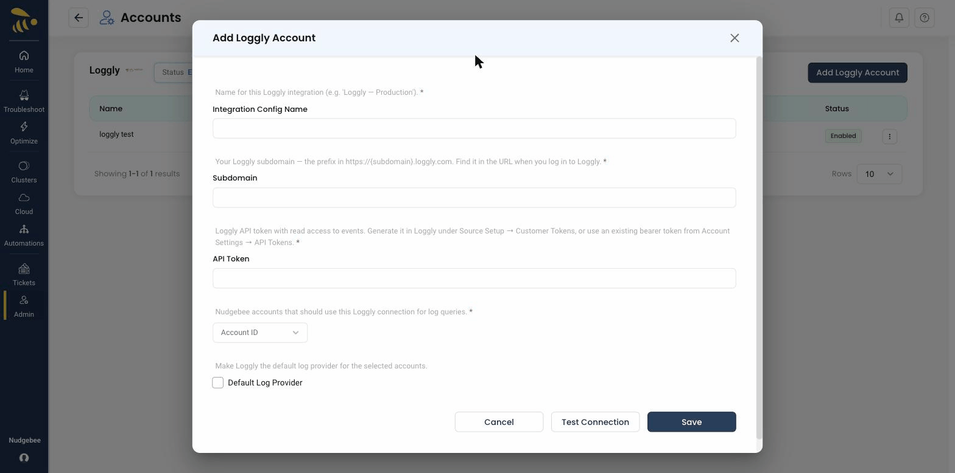Focus the API Token input field
955x473 pixels.
click(474, 278)
